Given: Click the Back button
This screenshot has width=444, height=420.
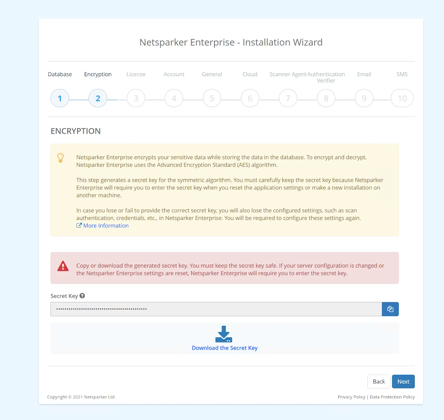Looking at the screenshot, I should point(379,381).
